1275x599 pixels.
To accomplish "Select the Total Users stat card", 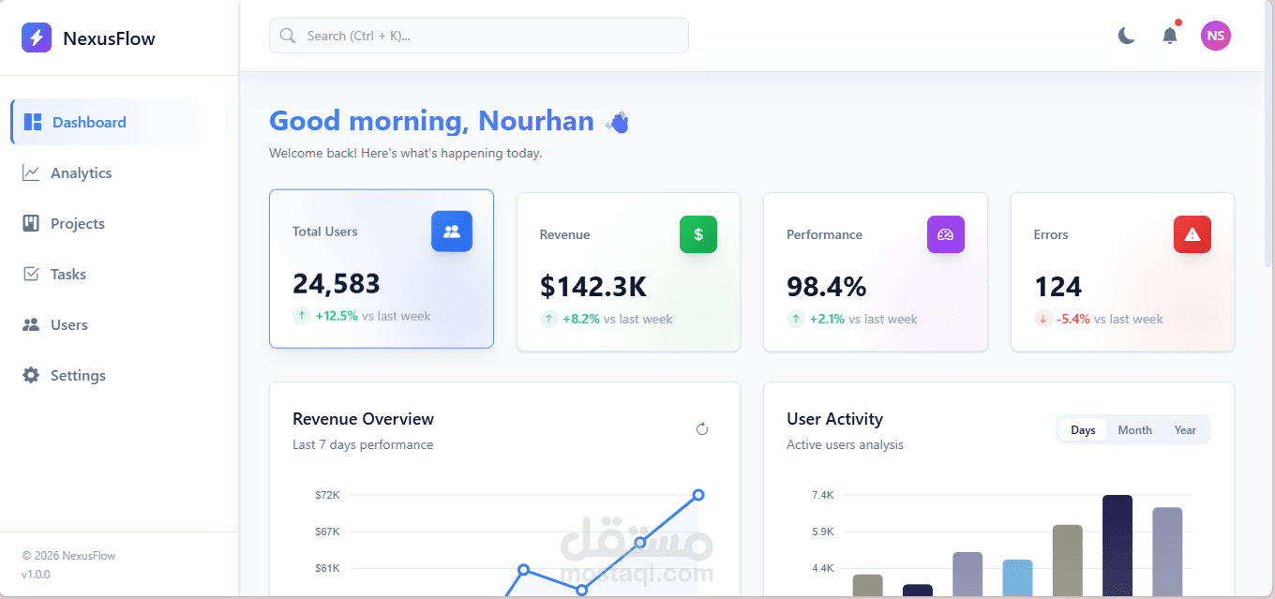I will (x=382, y=269).
